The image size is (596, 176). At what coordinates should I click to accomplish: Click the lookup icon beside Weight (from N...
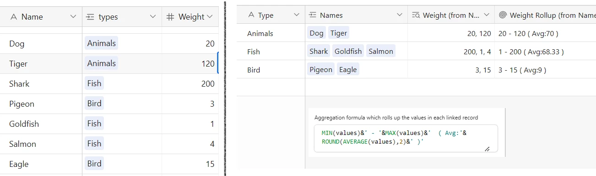416,15
